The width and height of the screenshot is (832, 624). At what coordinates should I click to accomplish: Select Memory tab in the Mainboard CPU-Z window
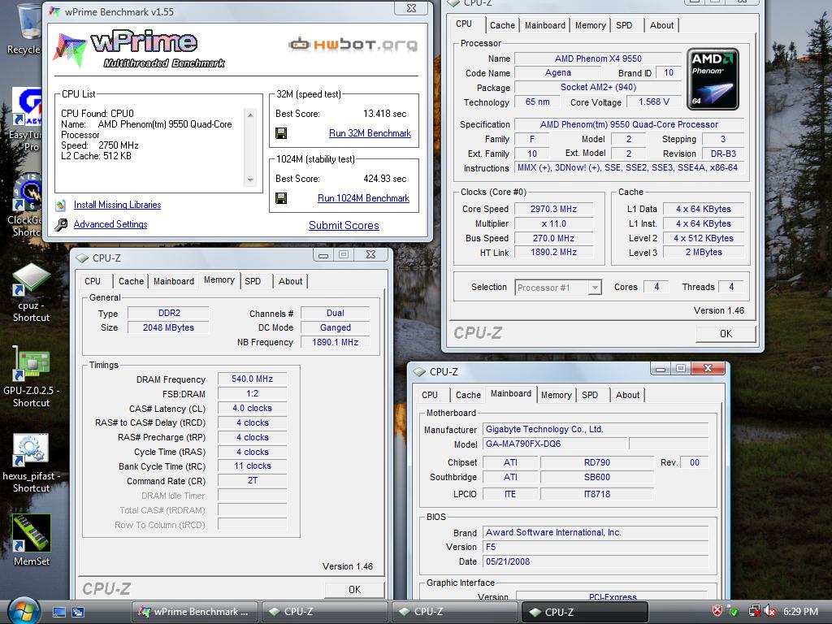(x=556, y=395)
